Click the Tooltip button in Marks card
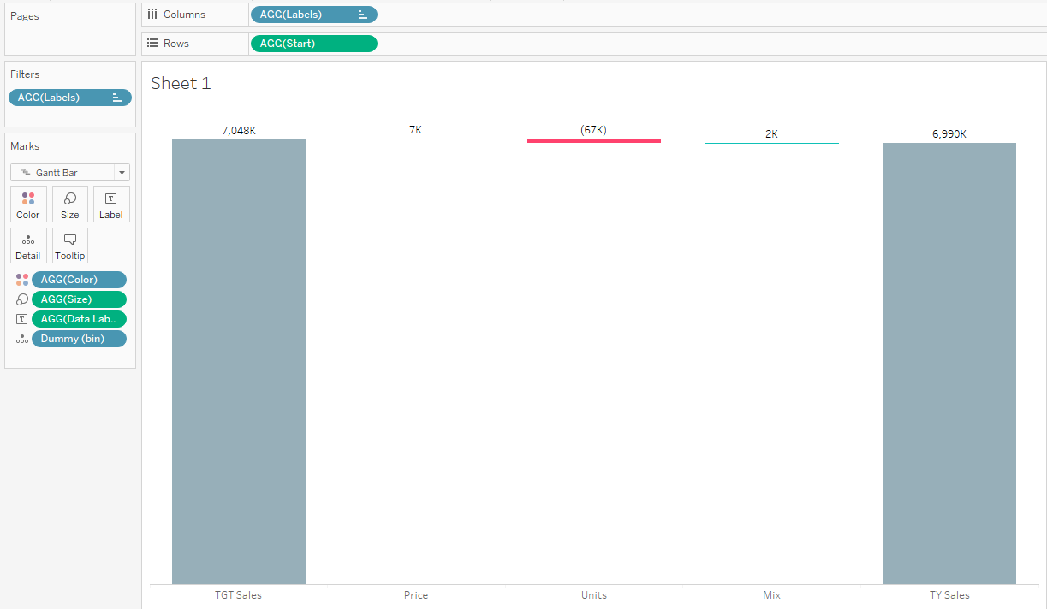Screen dimensions: 1047x609 click(x=70, y=245)
